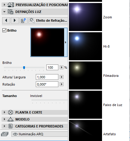Open the arrow beside Altura/Largura field

click(x=61, y=77)
